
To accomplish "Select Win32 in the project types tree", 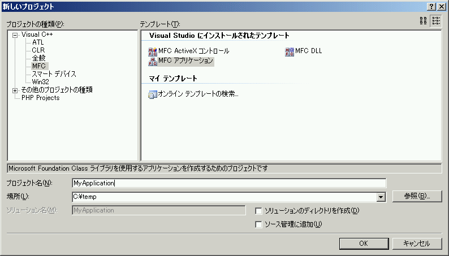I will click(x=40, y=82).
